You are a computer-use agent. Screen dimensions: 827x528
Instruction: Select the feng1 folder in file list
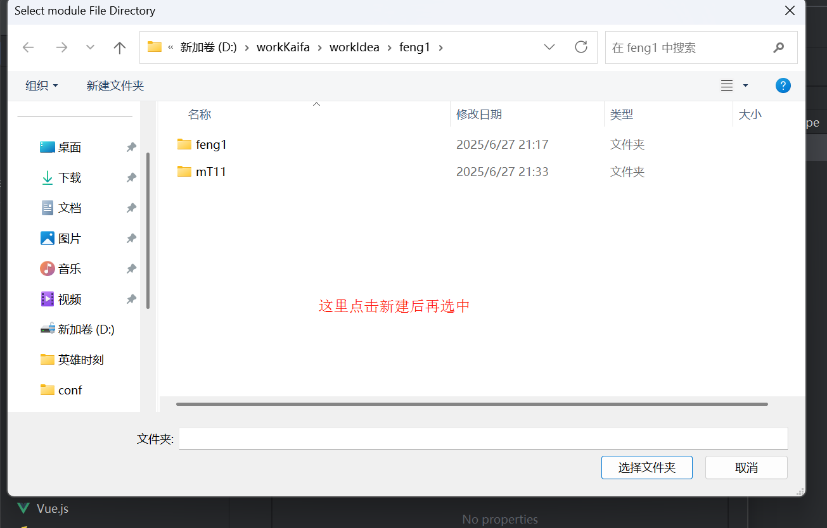(x=211, y=144)
